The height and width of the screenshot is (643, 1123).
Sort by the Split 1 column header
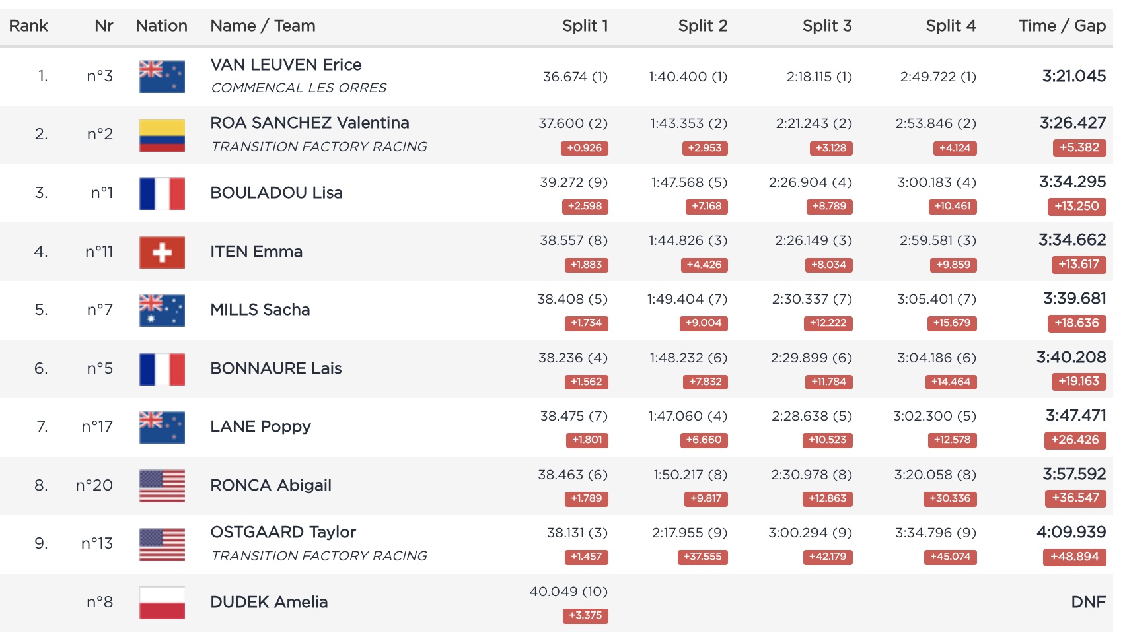pos(585,26)
